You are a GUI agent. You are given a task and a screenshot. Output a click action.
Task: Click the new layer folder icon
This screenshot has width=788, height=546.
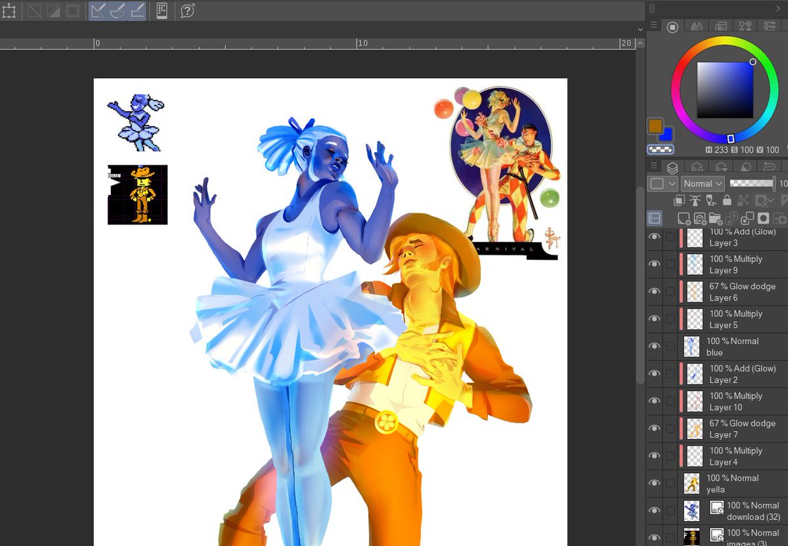715,218
